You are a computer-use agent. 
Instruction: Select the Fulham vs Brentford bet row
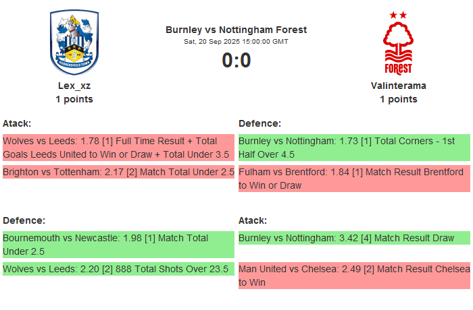[x=353, y=179]
